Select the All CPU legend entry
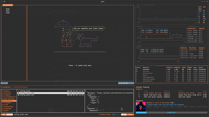Screen dimensions: 209x117 (200, 9)
